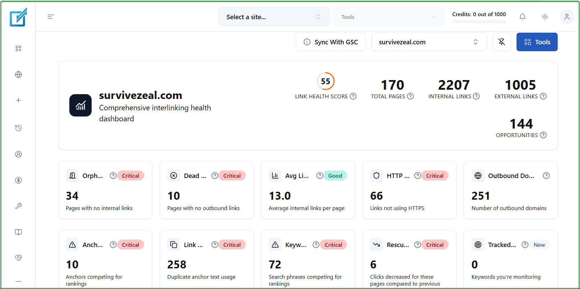Open the Rescue clicks decreased card
The height and width of the screenshot is (289, 580).
point(409,259)
